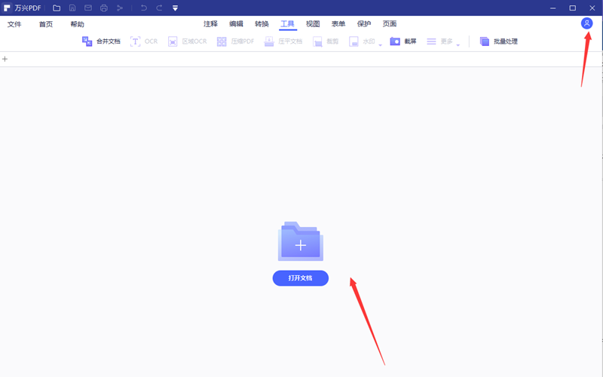Viewport: 603px width, 377px height.
Task: Click the print icon in title bar
Action: 103,8
